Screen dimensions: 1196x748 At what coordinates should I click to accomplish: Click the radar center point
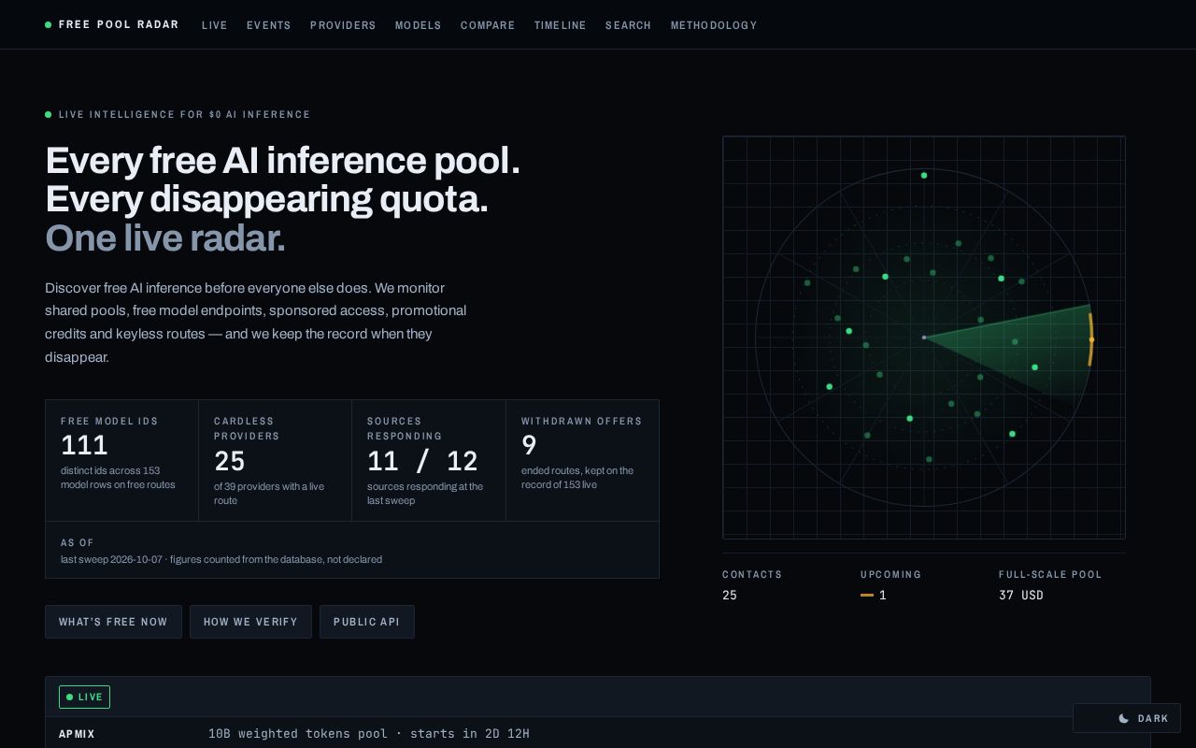click(x=924, y=338)
